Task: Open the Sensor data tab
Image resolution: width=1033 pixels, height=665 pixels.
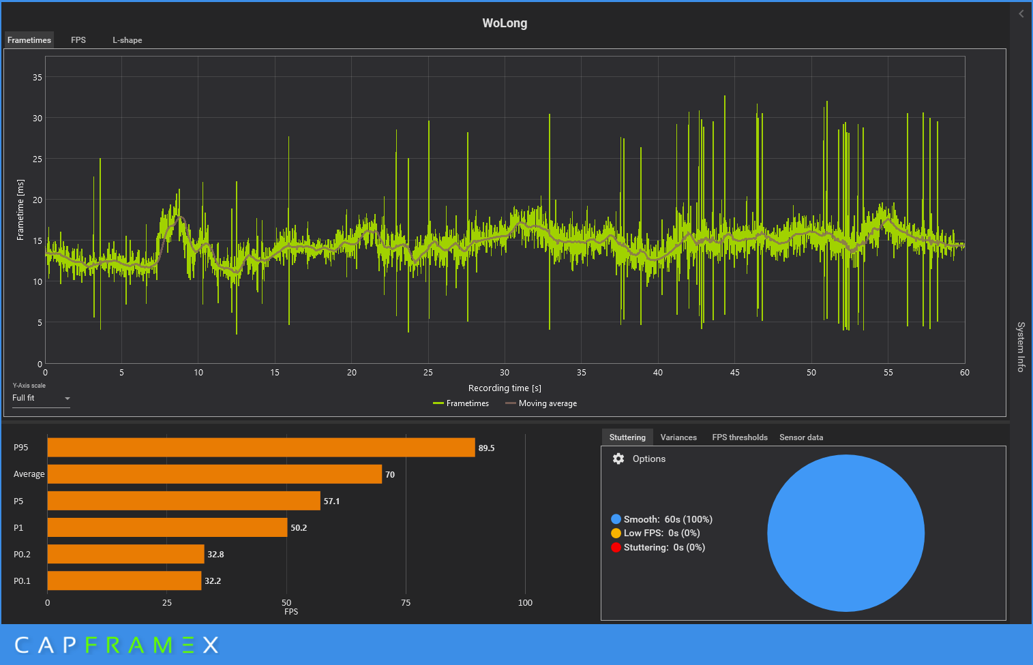Action: pos(801,437)
